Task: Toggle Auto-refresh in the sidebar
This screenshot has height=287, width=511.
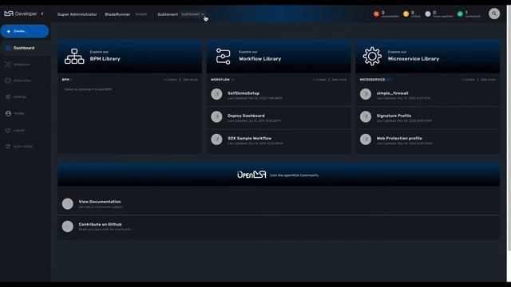Action: pyautogui.click(x=23, y=147)
